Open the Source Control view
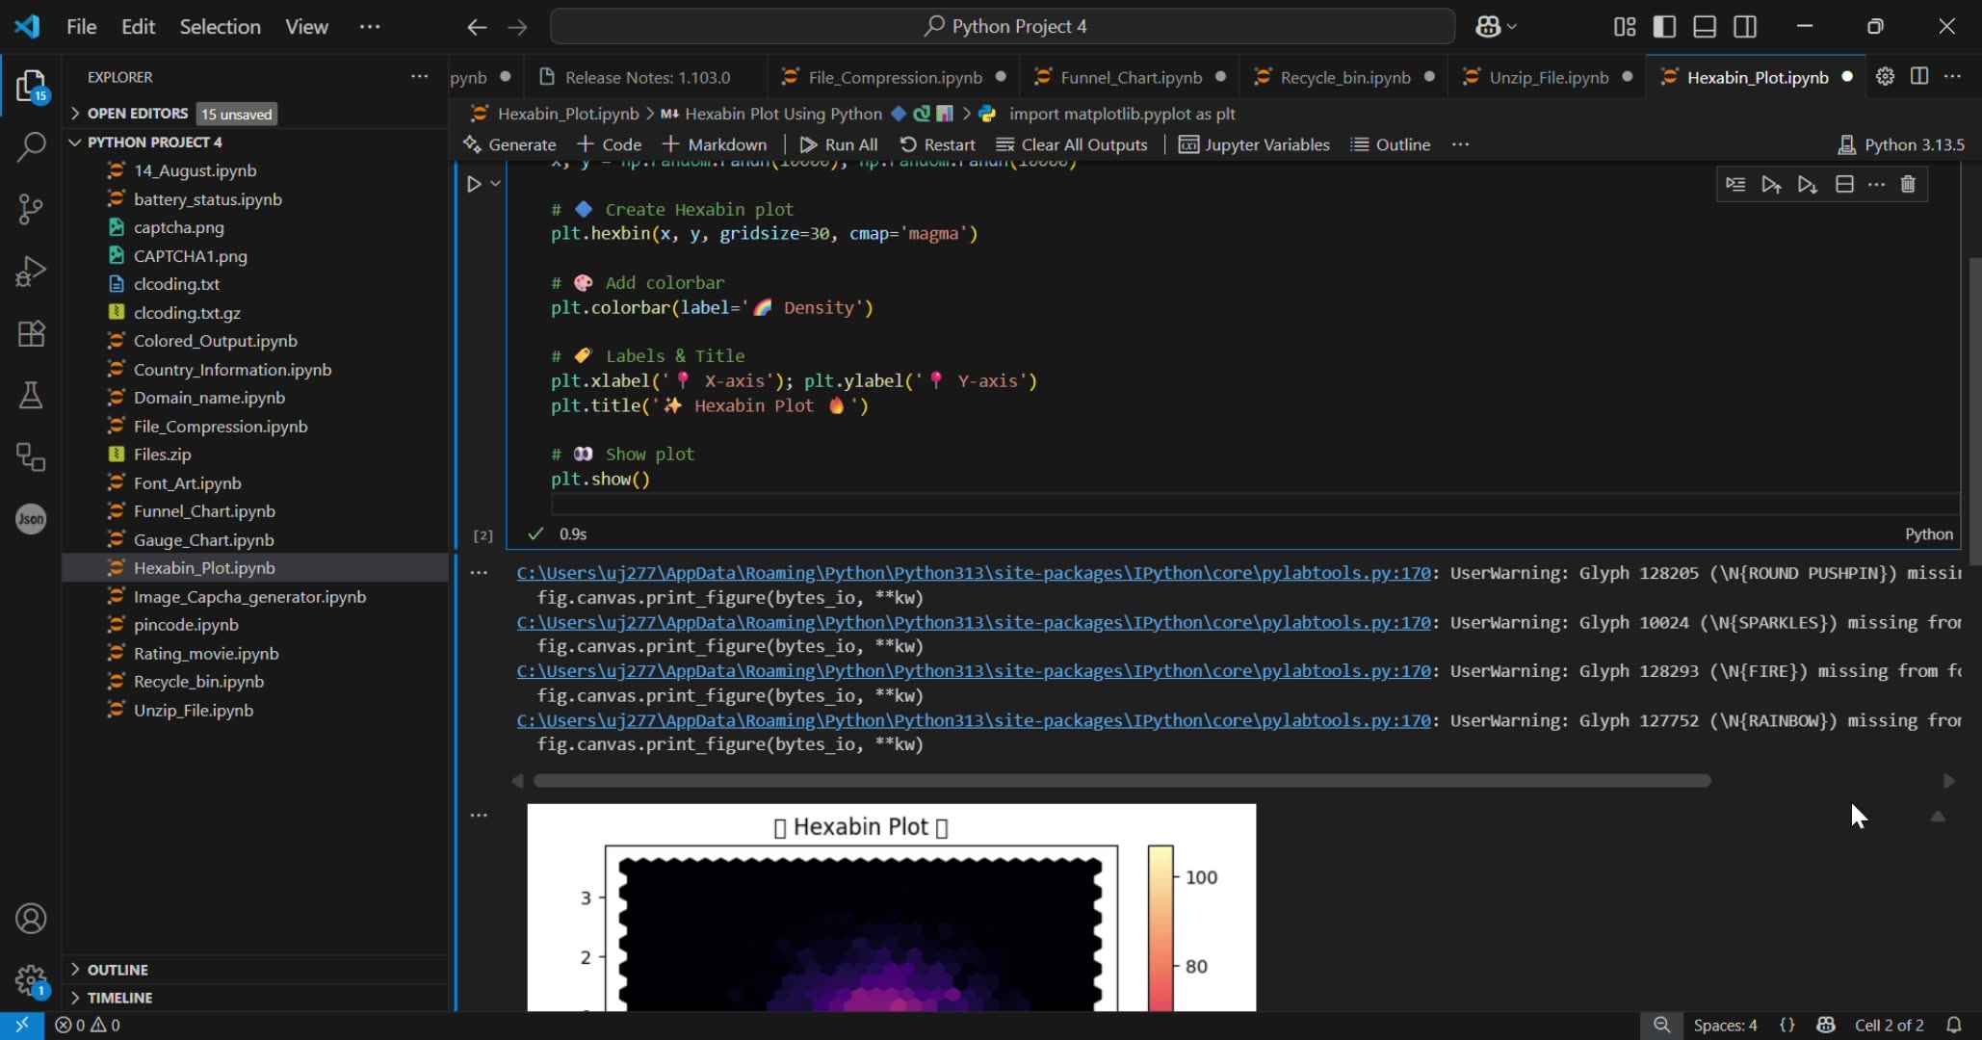1982x1040 pixels. [31, 209]
